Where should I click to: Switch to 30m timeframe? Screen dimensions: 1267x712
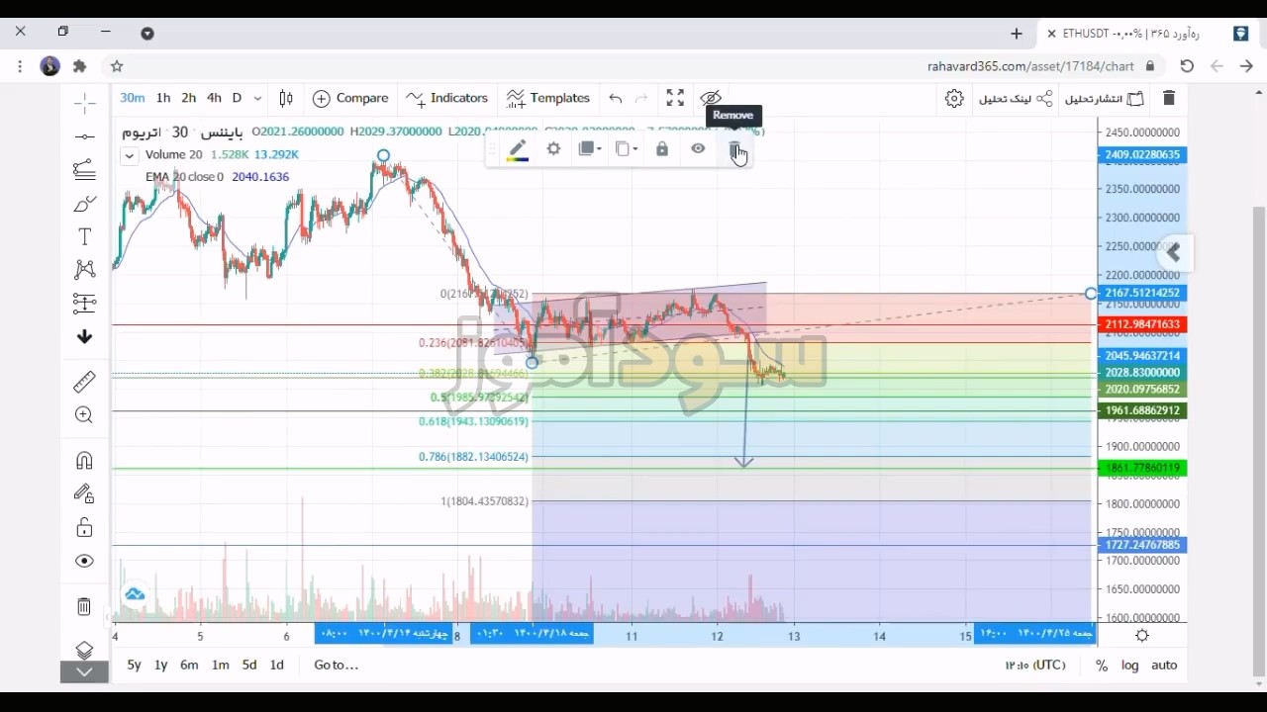click(133, 98)
